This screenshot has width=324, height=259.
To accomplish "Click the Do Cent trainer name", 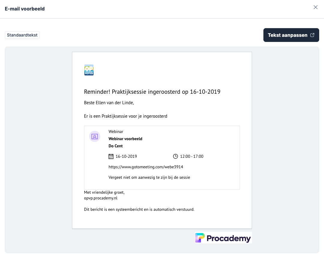I will [115, 146].
